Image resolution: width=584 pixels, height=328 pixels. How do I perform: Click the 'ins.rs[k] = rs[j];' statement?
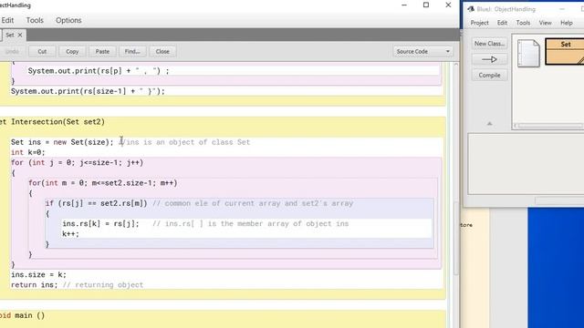click(100, 224)
